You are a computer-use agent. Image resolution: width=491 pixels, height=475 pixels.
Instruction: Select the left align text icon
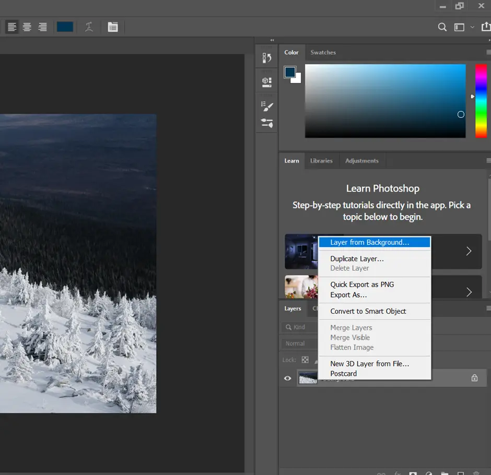click(11, 27)
